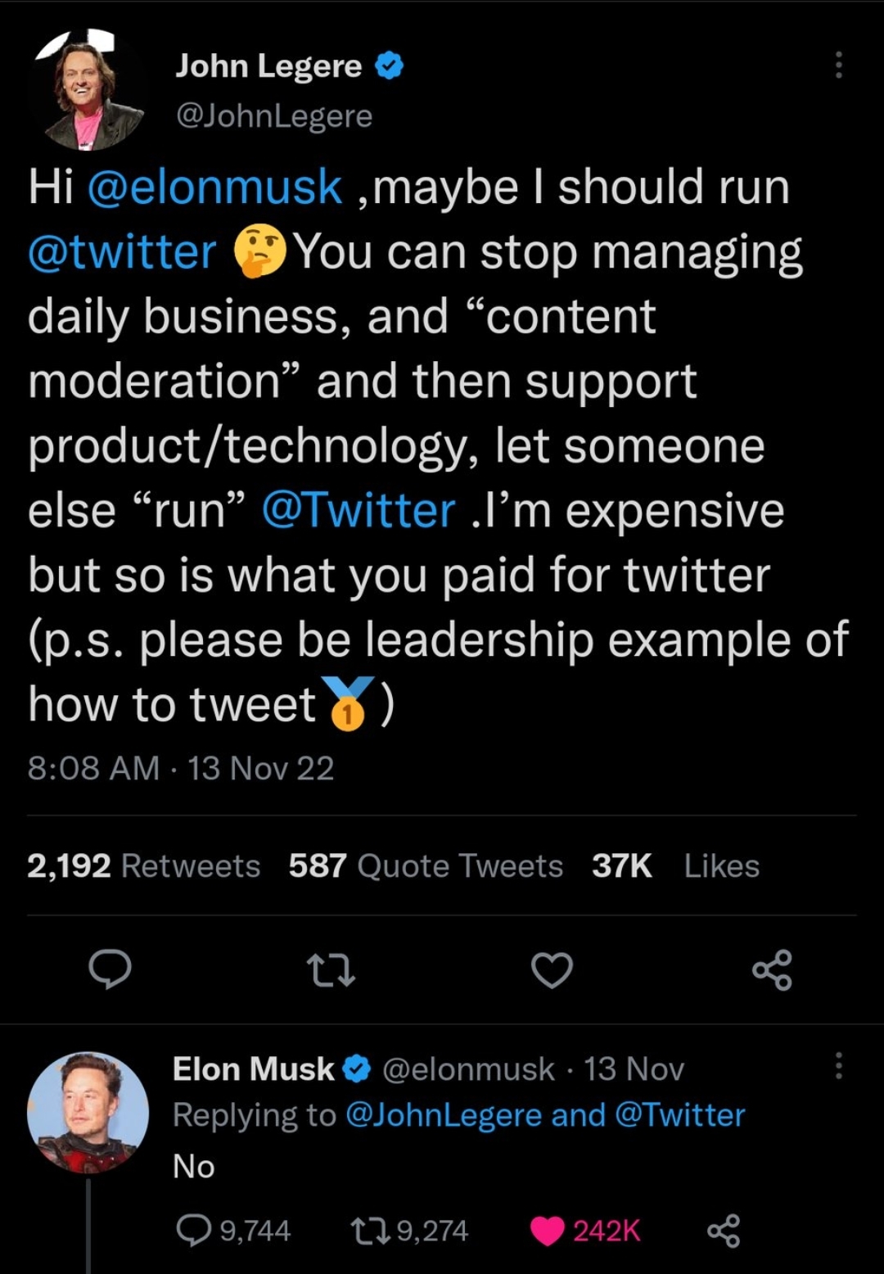Viewport: 884px width, 1274px height.
Task: Open more options for Elon Musk's reply
Action: tap(838, 1066)
